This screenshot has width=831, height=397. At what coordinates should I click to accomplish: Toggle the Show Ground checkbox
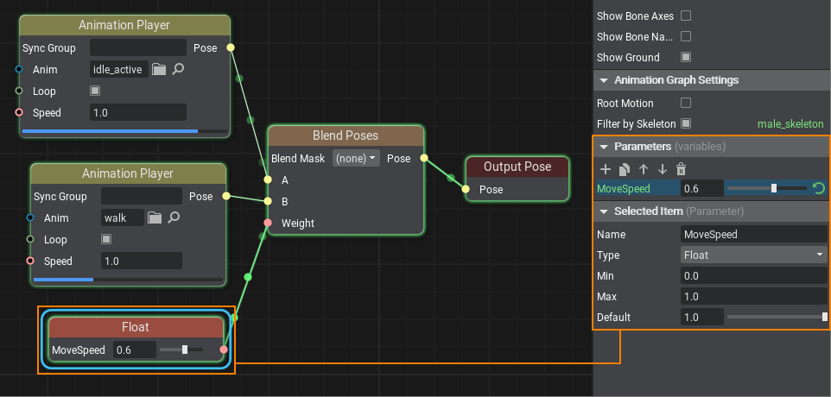(686, 57)
